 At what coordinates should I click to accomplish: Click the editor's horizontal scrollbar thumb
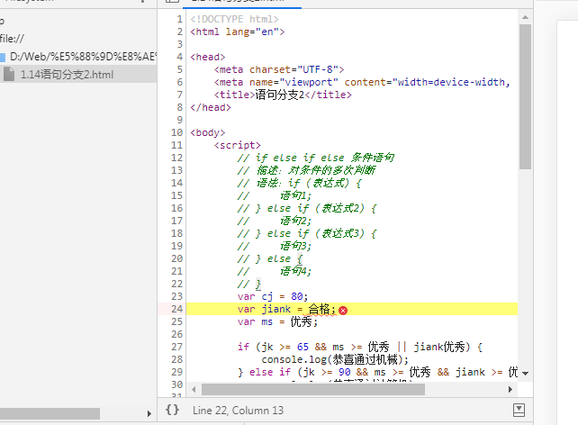coord(313,389)
